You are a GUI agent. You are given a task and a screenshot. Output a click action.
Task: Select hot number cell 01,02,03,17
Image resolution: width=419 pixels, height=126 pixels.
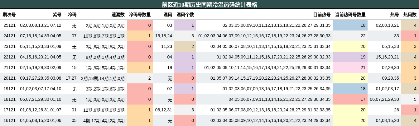[388, 89]
